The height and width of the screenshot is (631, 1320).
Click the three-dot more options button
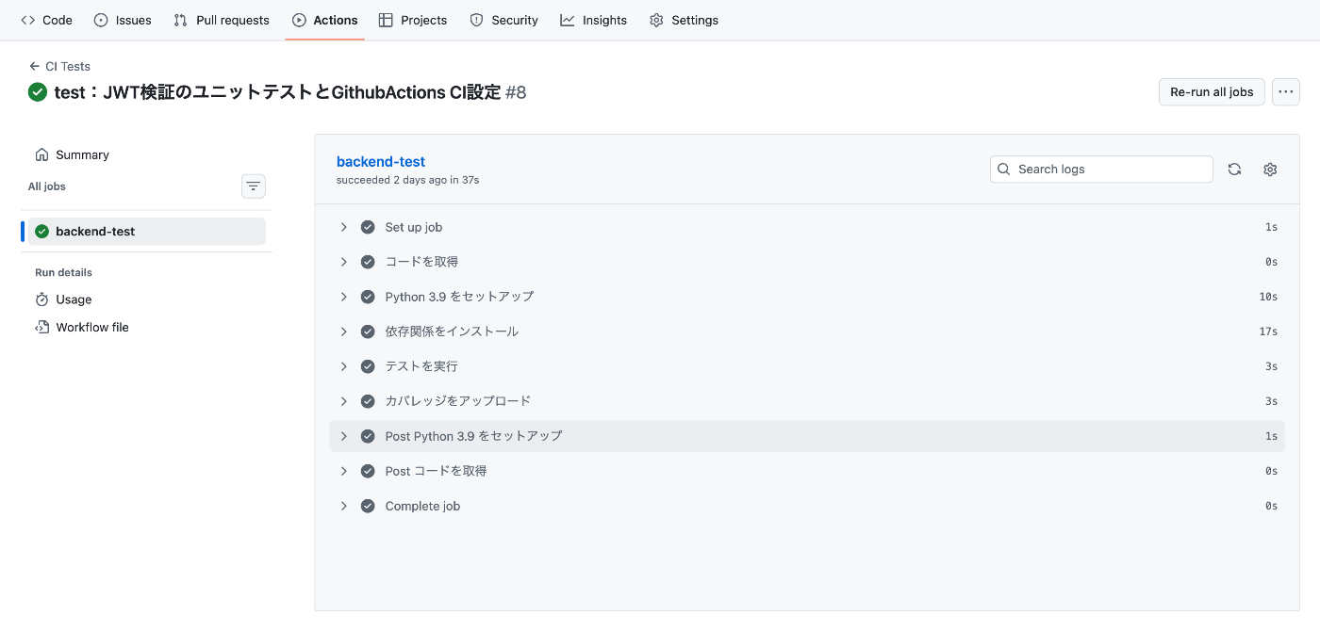tap(1286, 92)
